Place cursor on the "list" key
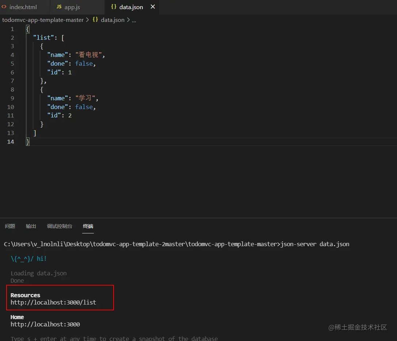Screen dimensions: 397x341 coord(43,38)
